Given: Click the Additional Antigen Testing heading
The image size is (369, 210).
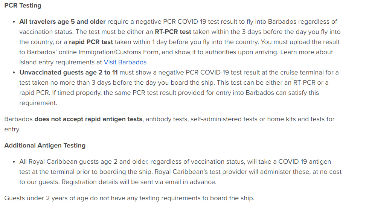Looking at the screenshot, I should (45, 145).
